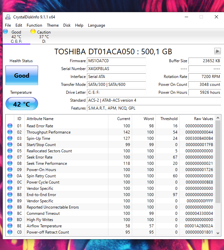Screen dimensions: 224x250
Task: Click the blue Good health status button
Action: click(22, 75)
